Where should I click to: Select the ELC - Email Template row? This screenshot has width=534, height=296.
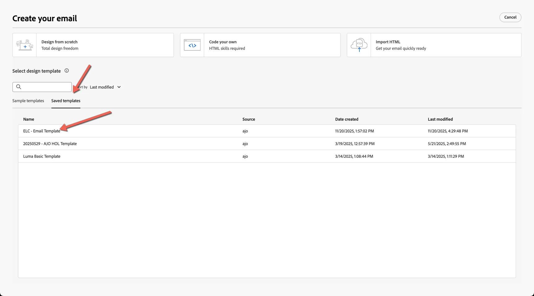(x=267, y=131)
